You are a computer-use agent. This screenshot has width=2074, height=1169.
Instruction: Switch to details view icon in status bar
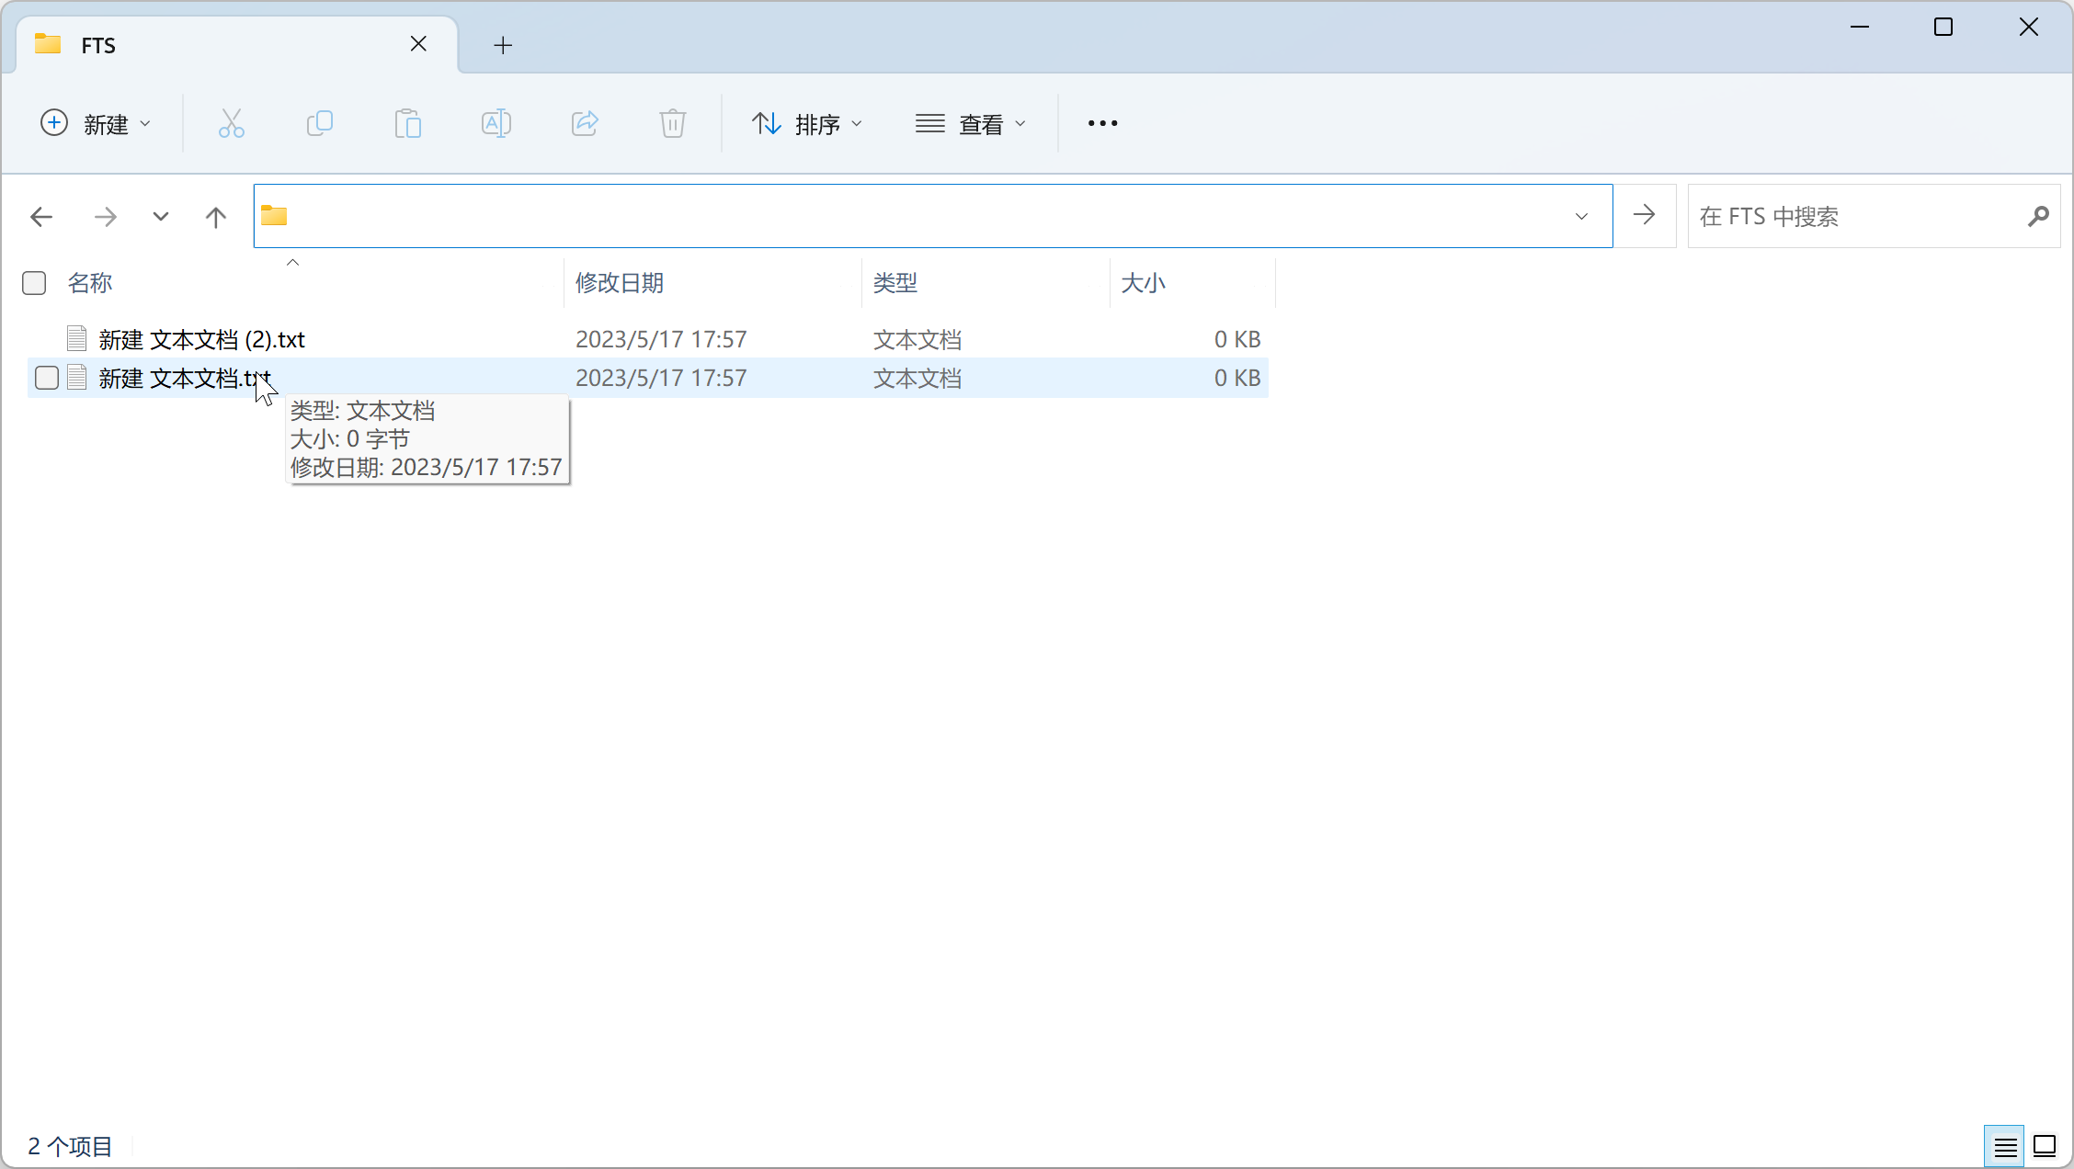2005,1146
